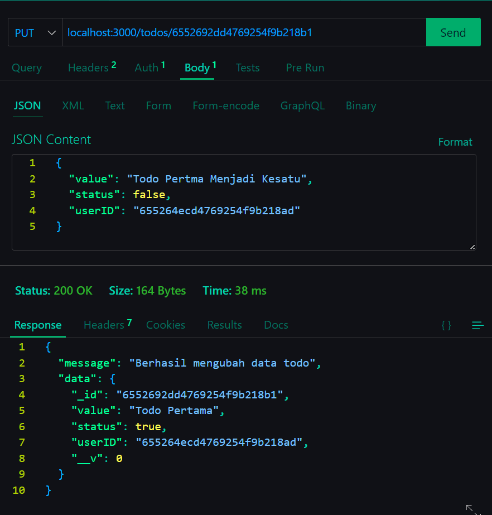Image resolution: width=492 pixels, height=515 pixels.
Task: Expand the JSON editor using the resize grip
Action: (x=472, y=246)
